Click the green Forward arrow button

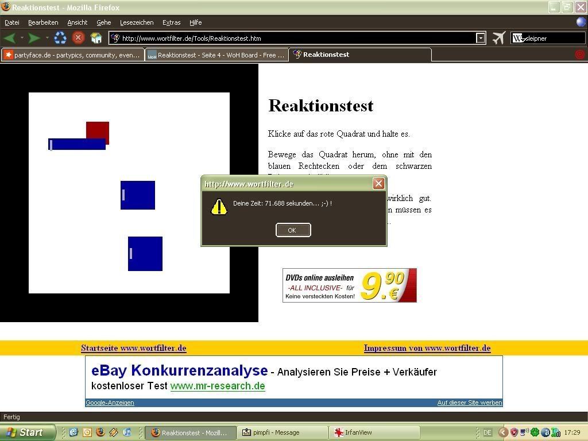pyautogui.click(x=34, y=38)
